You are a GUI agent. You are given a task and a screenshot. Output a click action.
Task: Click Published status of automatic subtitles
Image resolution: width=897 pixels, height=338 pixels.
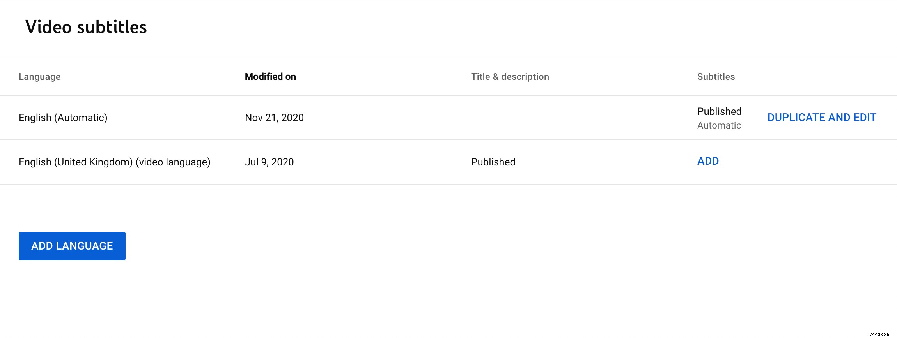click(x=719, y=111)
